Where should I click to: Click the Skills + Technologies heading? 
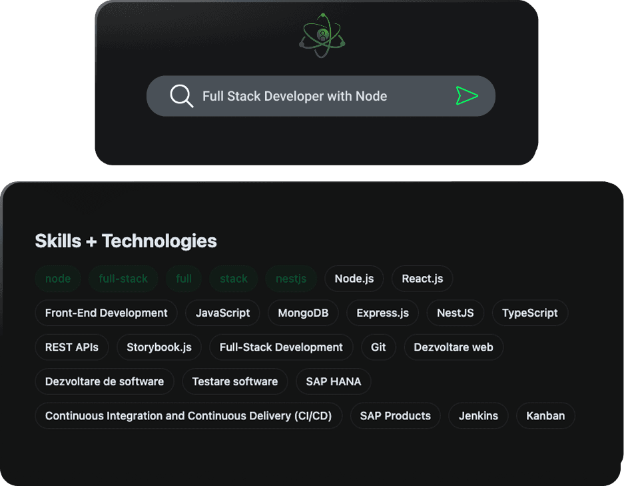(126, 241)
